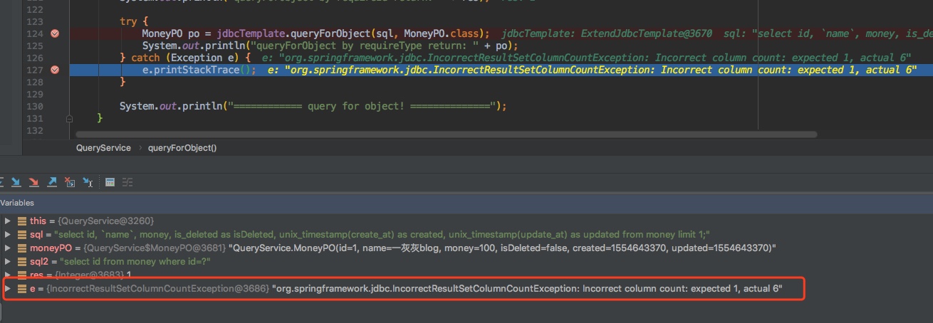Expand the moneyPO variable node
Screen dimensions: 933x323
tap(8, 248)
